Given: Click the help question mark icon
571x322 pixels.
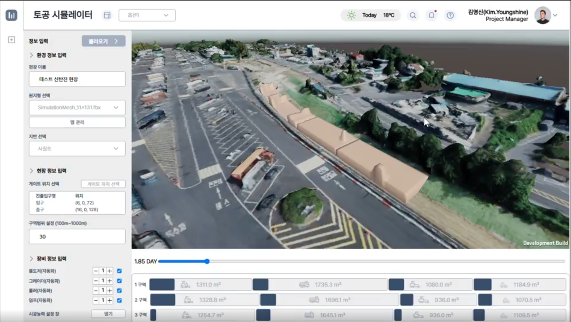Looking at the screenshot, I should [x=450, y=15].
